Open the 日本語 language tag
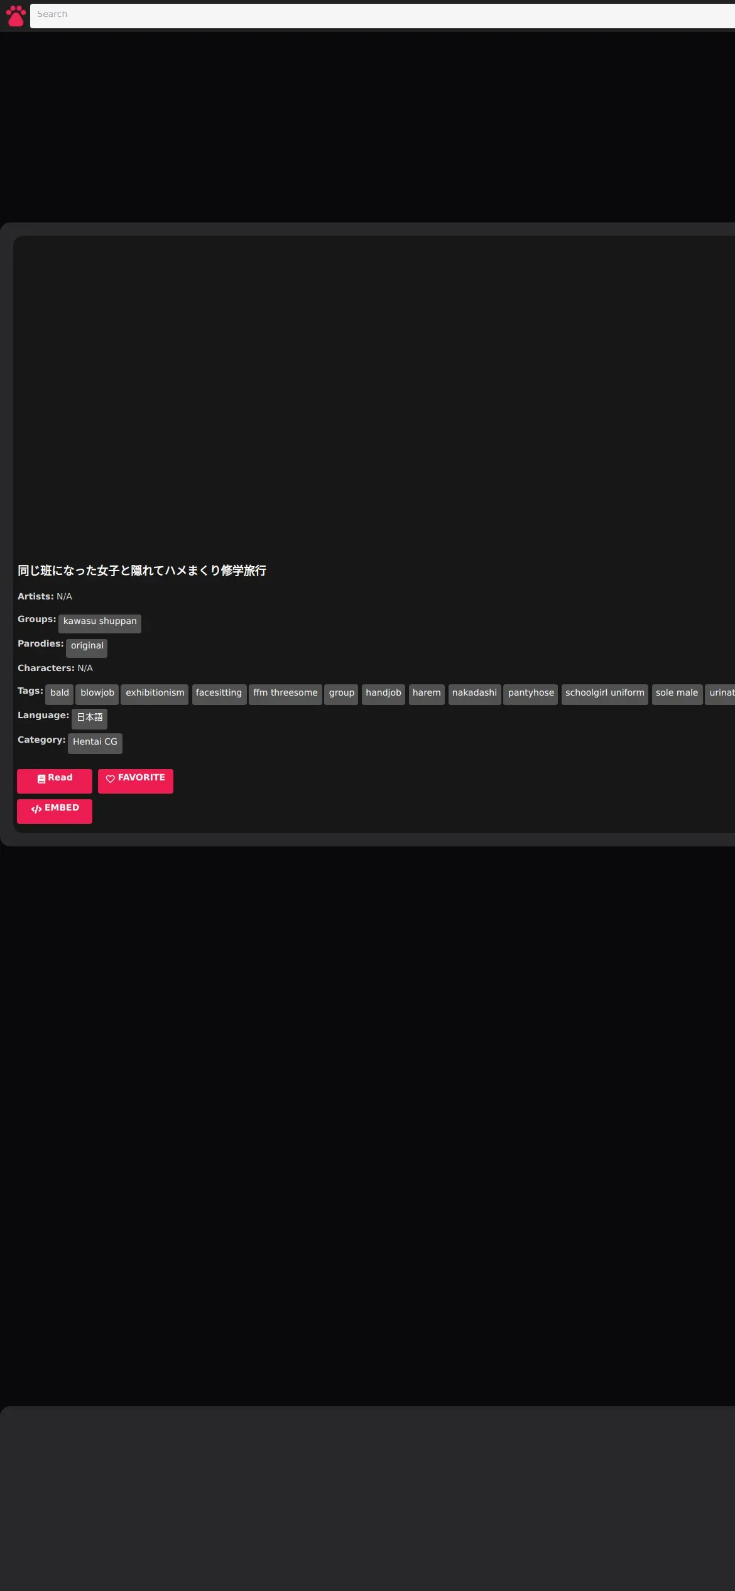 click(89, 719)
